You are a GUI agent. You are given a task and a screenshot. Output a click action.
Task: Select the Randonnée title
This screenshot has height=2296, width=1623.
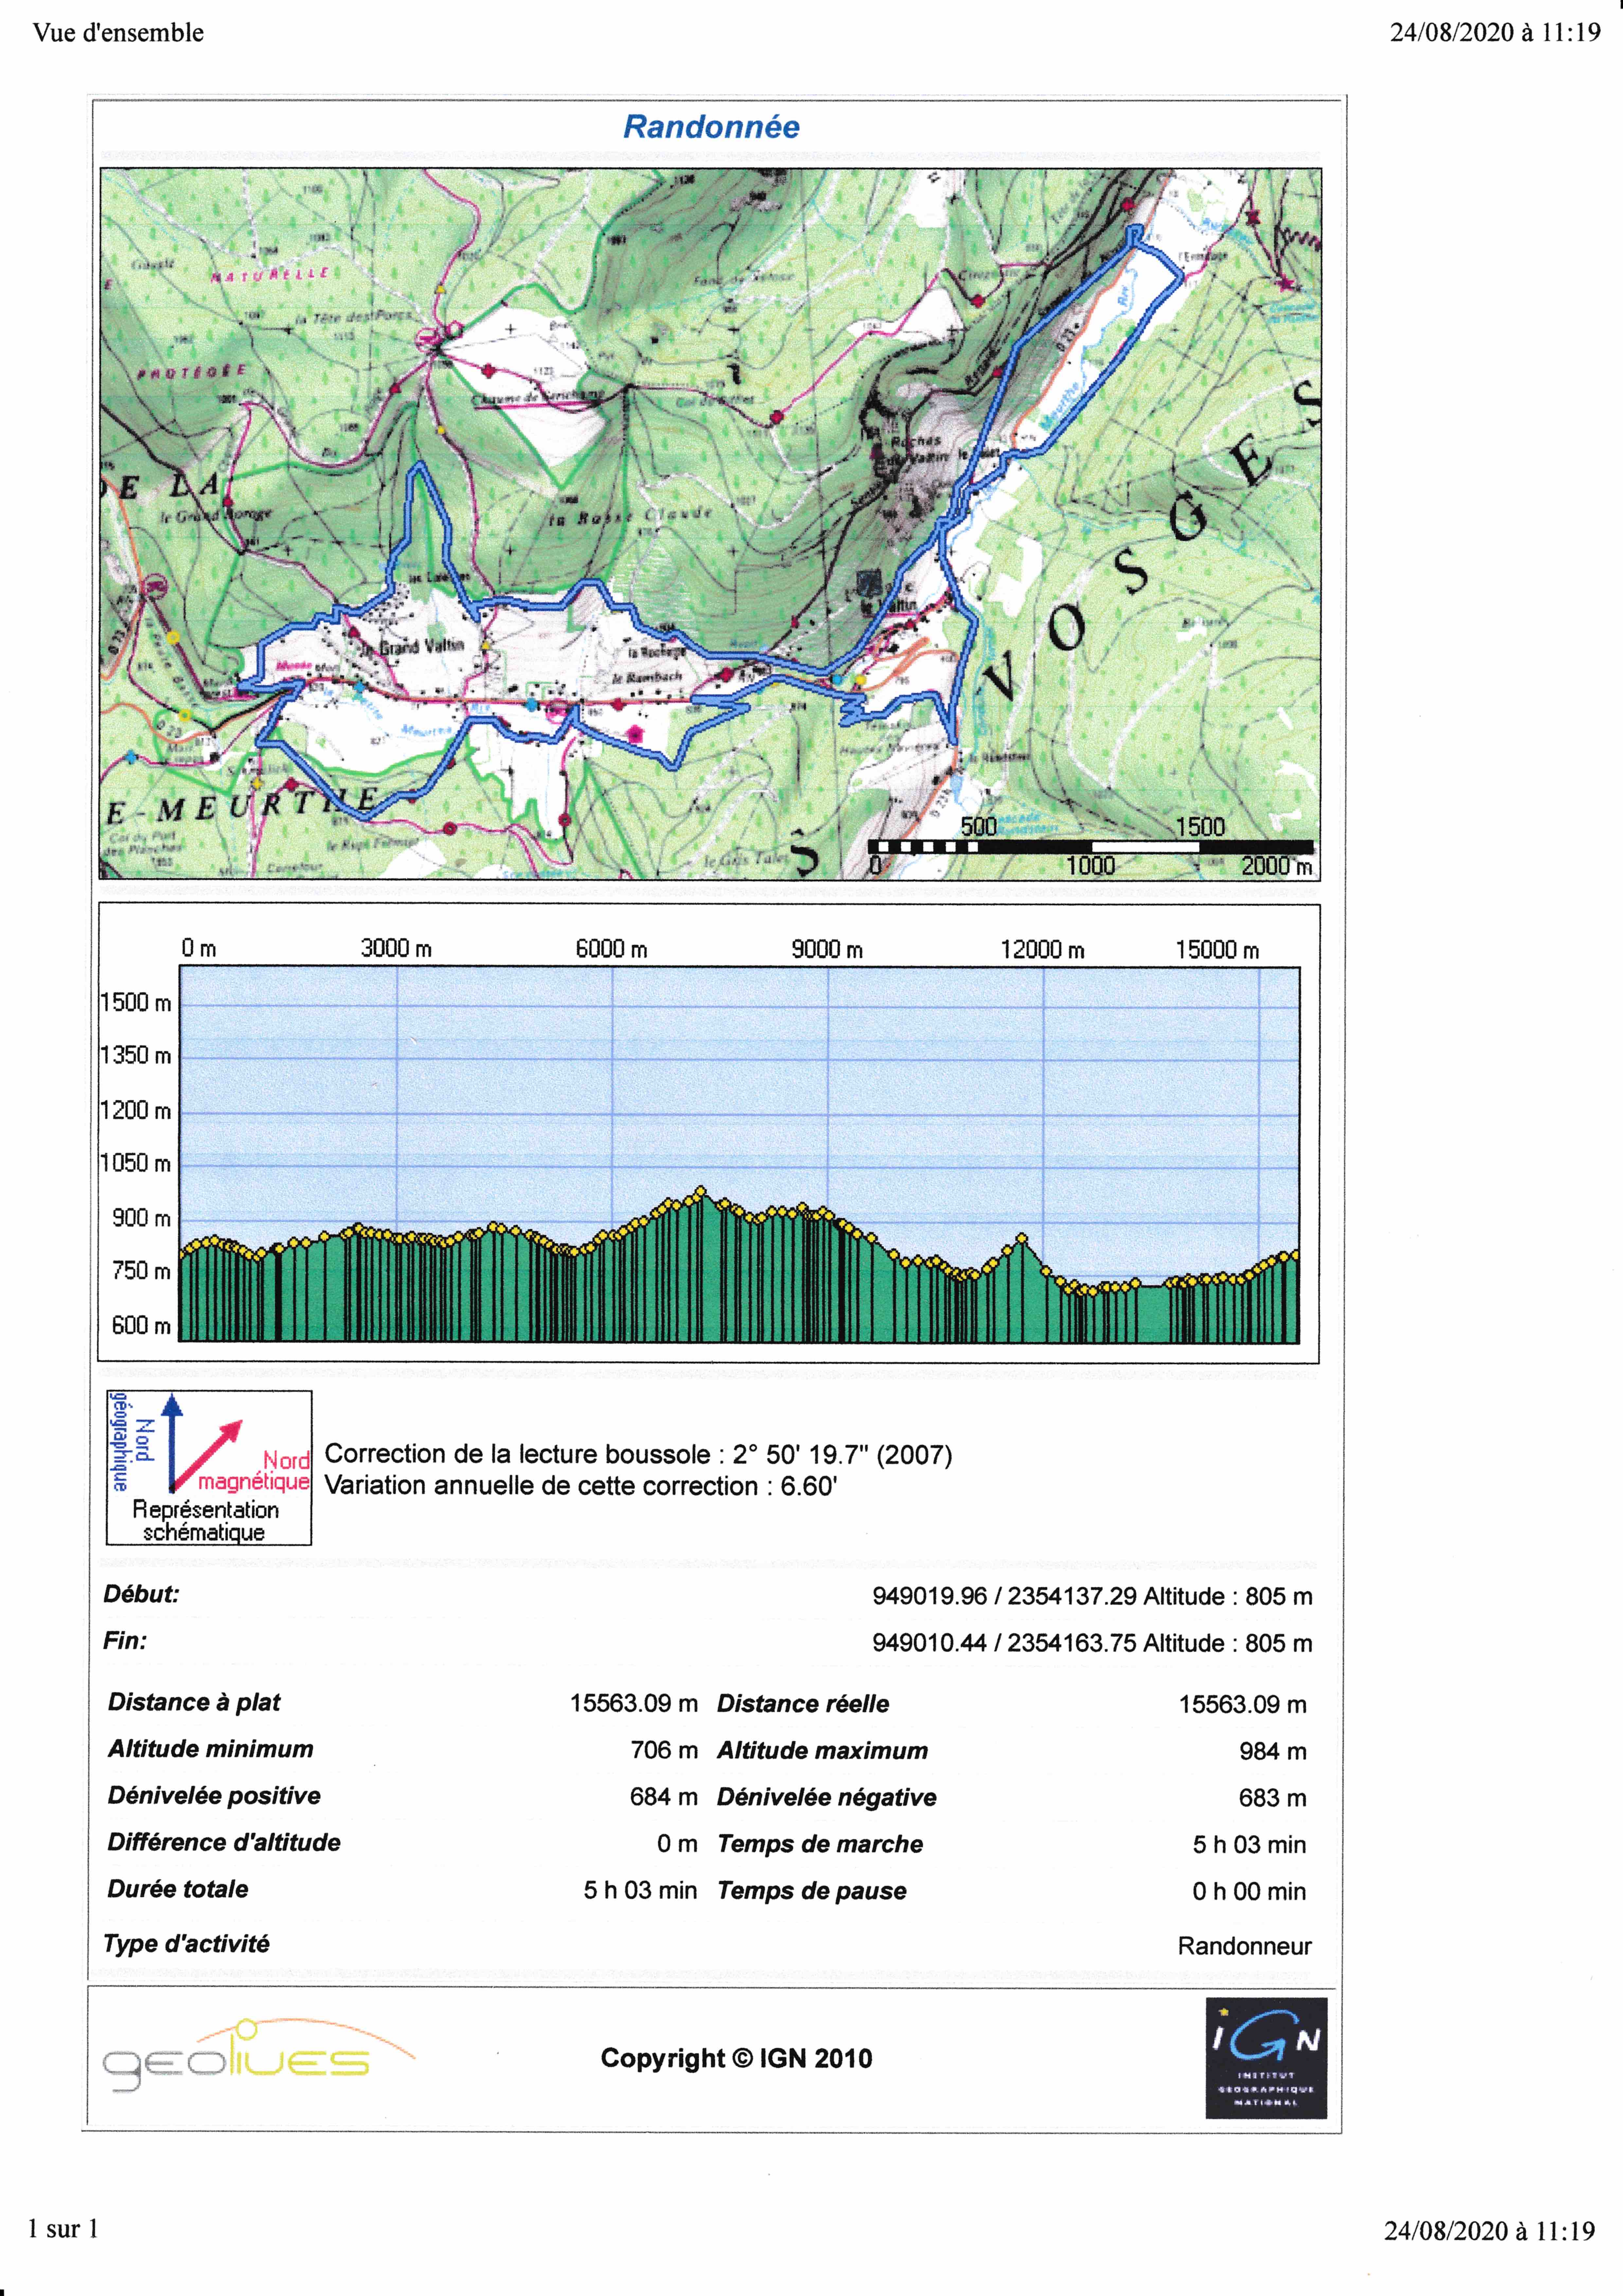click(711, 127)
